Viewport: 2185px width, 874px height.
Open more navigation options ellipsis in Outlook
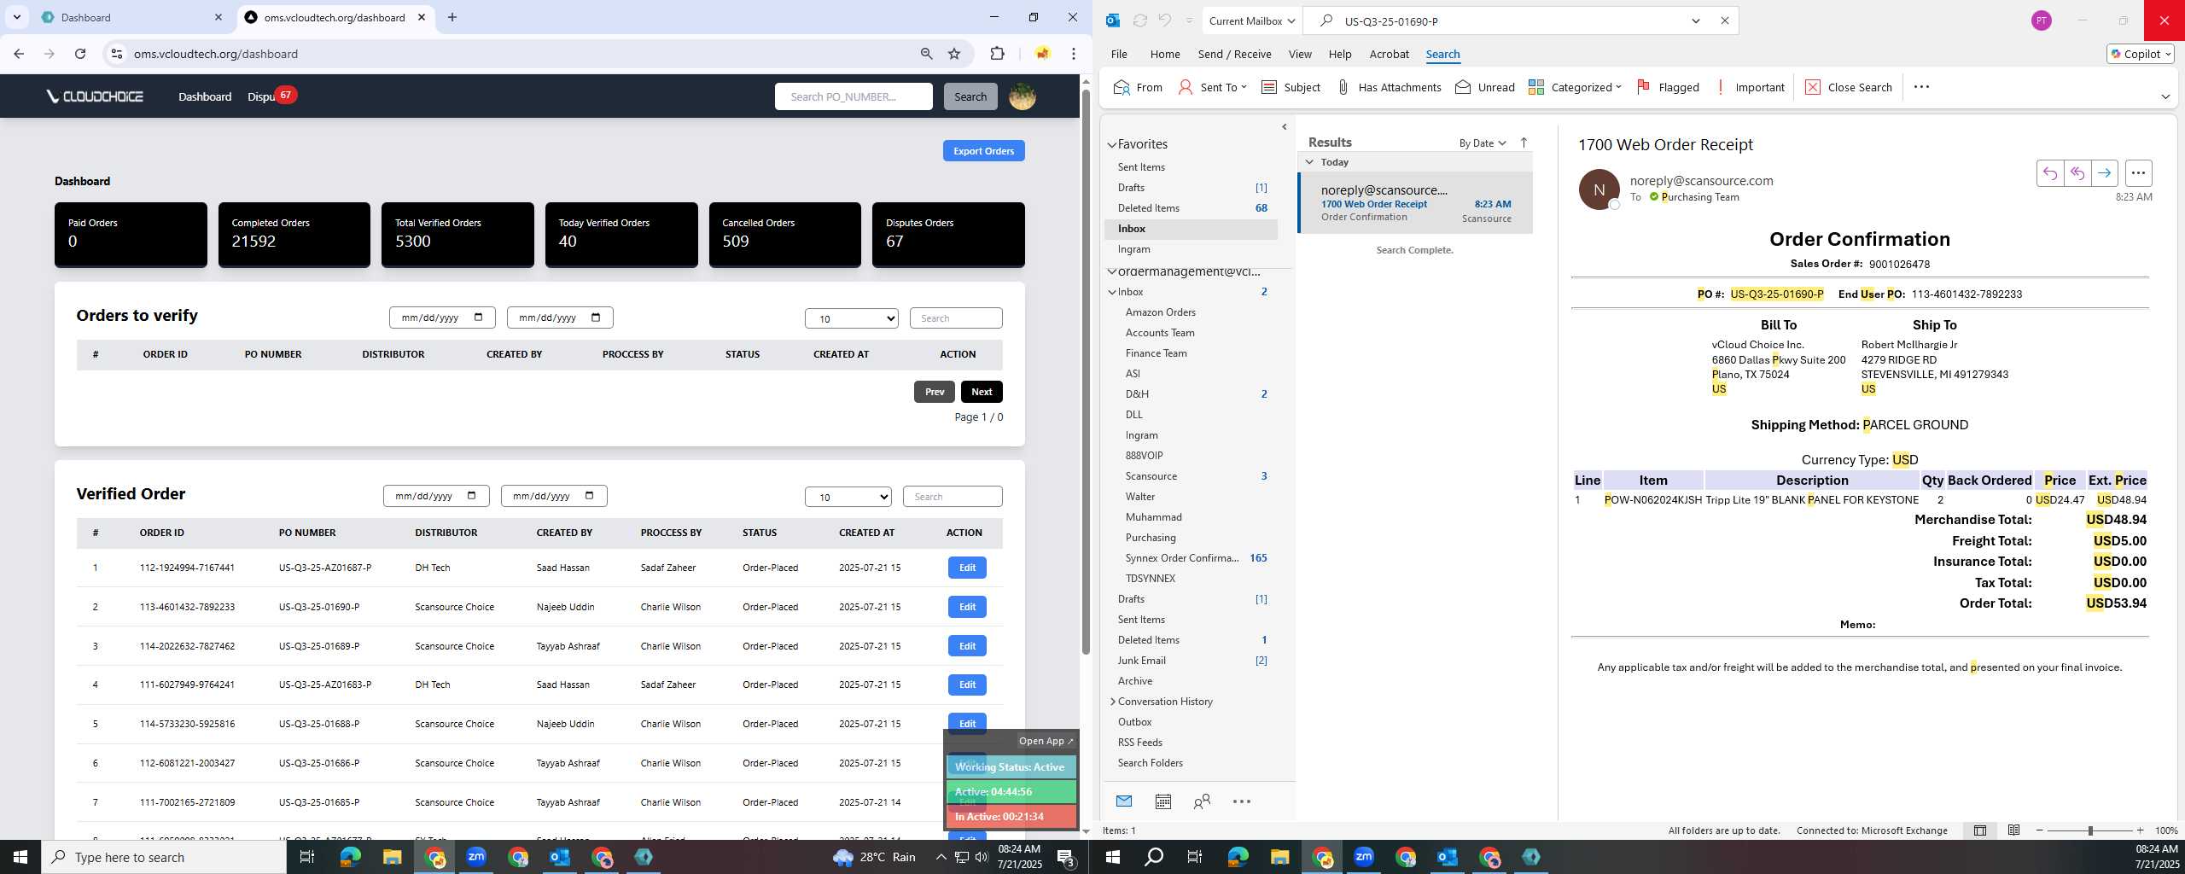(1242, 801)
